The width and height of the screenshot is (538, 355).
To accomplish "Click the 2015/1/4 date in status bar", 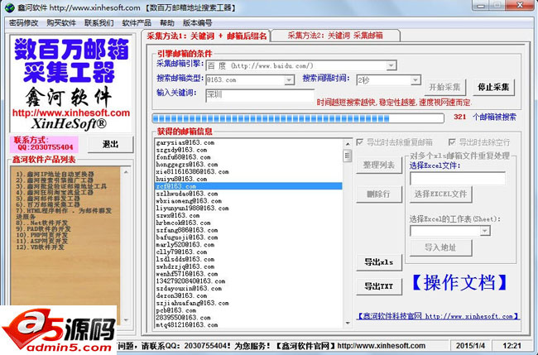I will pos(470,346).
